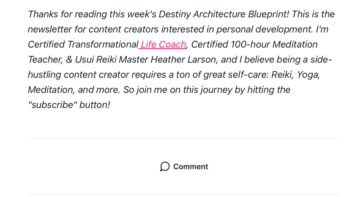Screen dimensions: 357x197
Task: Click the divider line above Comment
Action: (184, 138)
